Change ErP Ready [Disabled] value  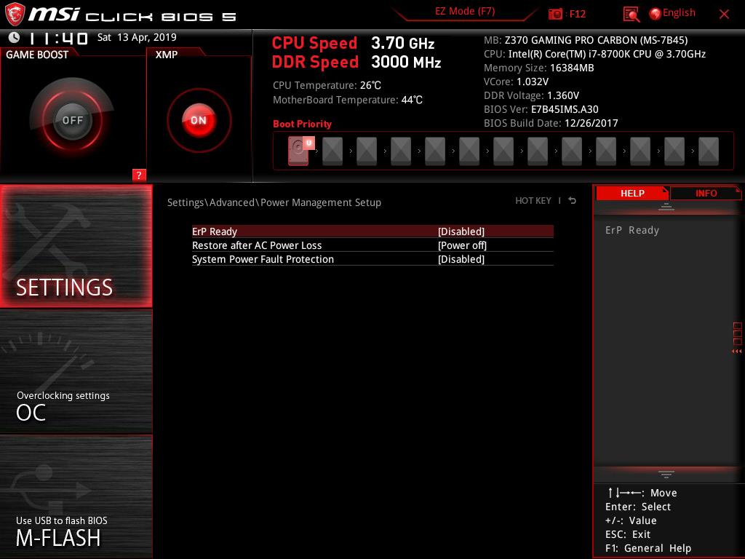(x=461, y=231)
